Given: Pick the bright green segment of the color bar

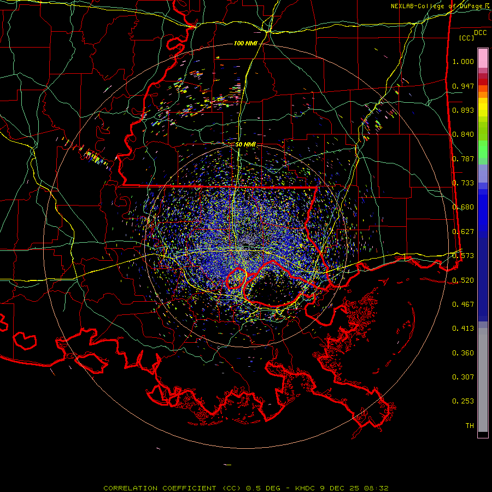Looking at the screenshot, I should 483,149.
